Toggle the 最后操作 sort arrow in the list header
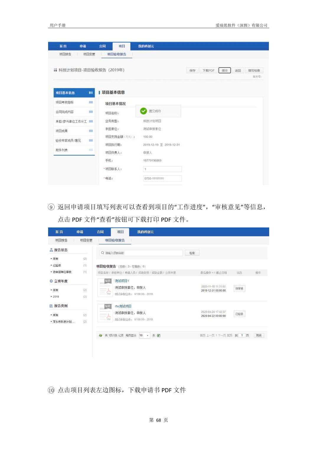The height and width of the screenshot is (449, 317). pos(213,273)
